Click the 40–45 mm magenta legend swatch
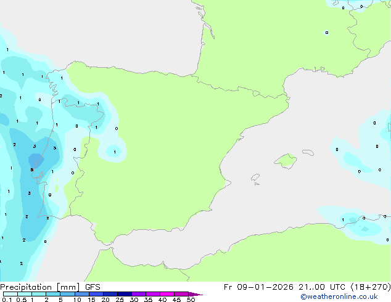The height and width of the screenshot is (302, 391). point(167,294)
